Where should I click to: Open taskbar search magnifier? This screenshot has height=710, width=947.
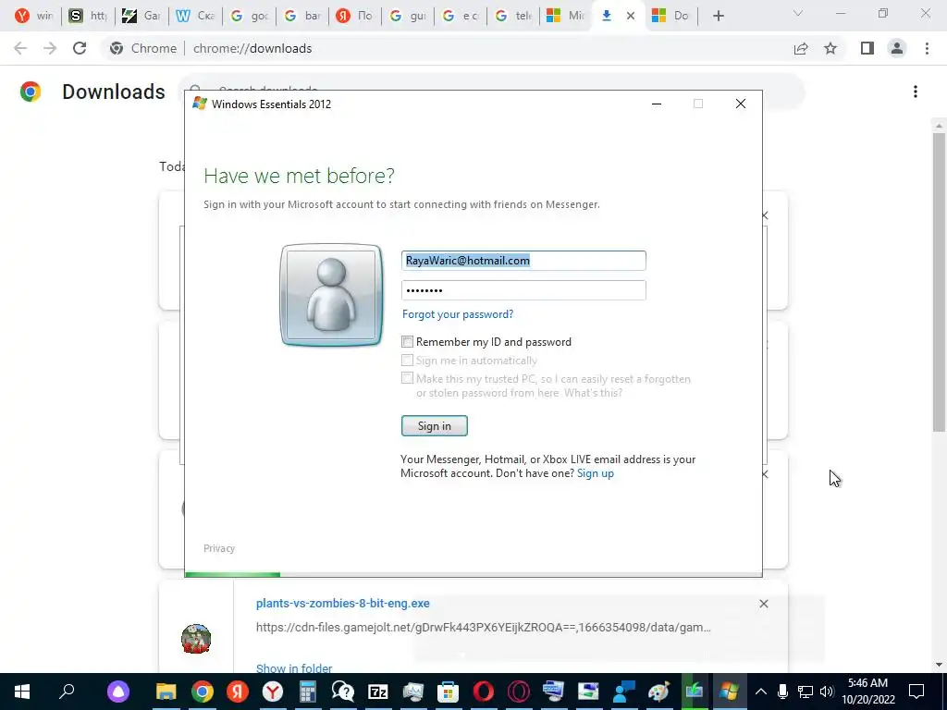(67, 692)
